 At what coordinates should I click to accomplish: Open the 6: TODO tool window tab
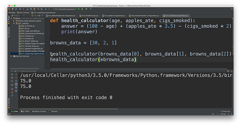(x=25, y=111)
